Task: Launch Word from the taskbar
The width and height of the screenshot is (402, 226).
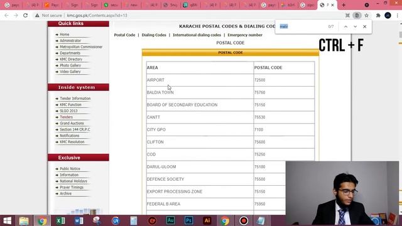Action: (79, 220)
